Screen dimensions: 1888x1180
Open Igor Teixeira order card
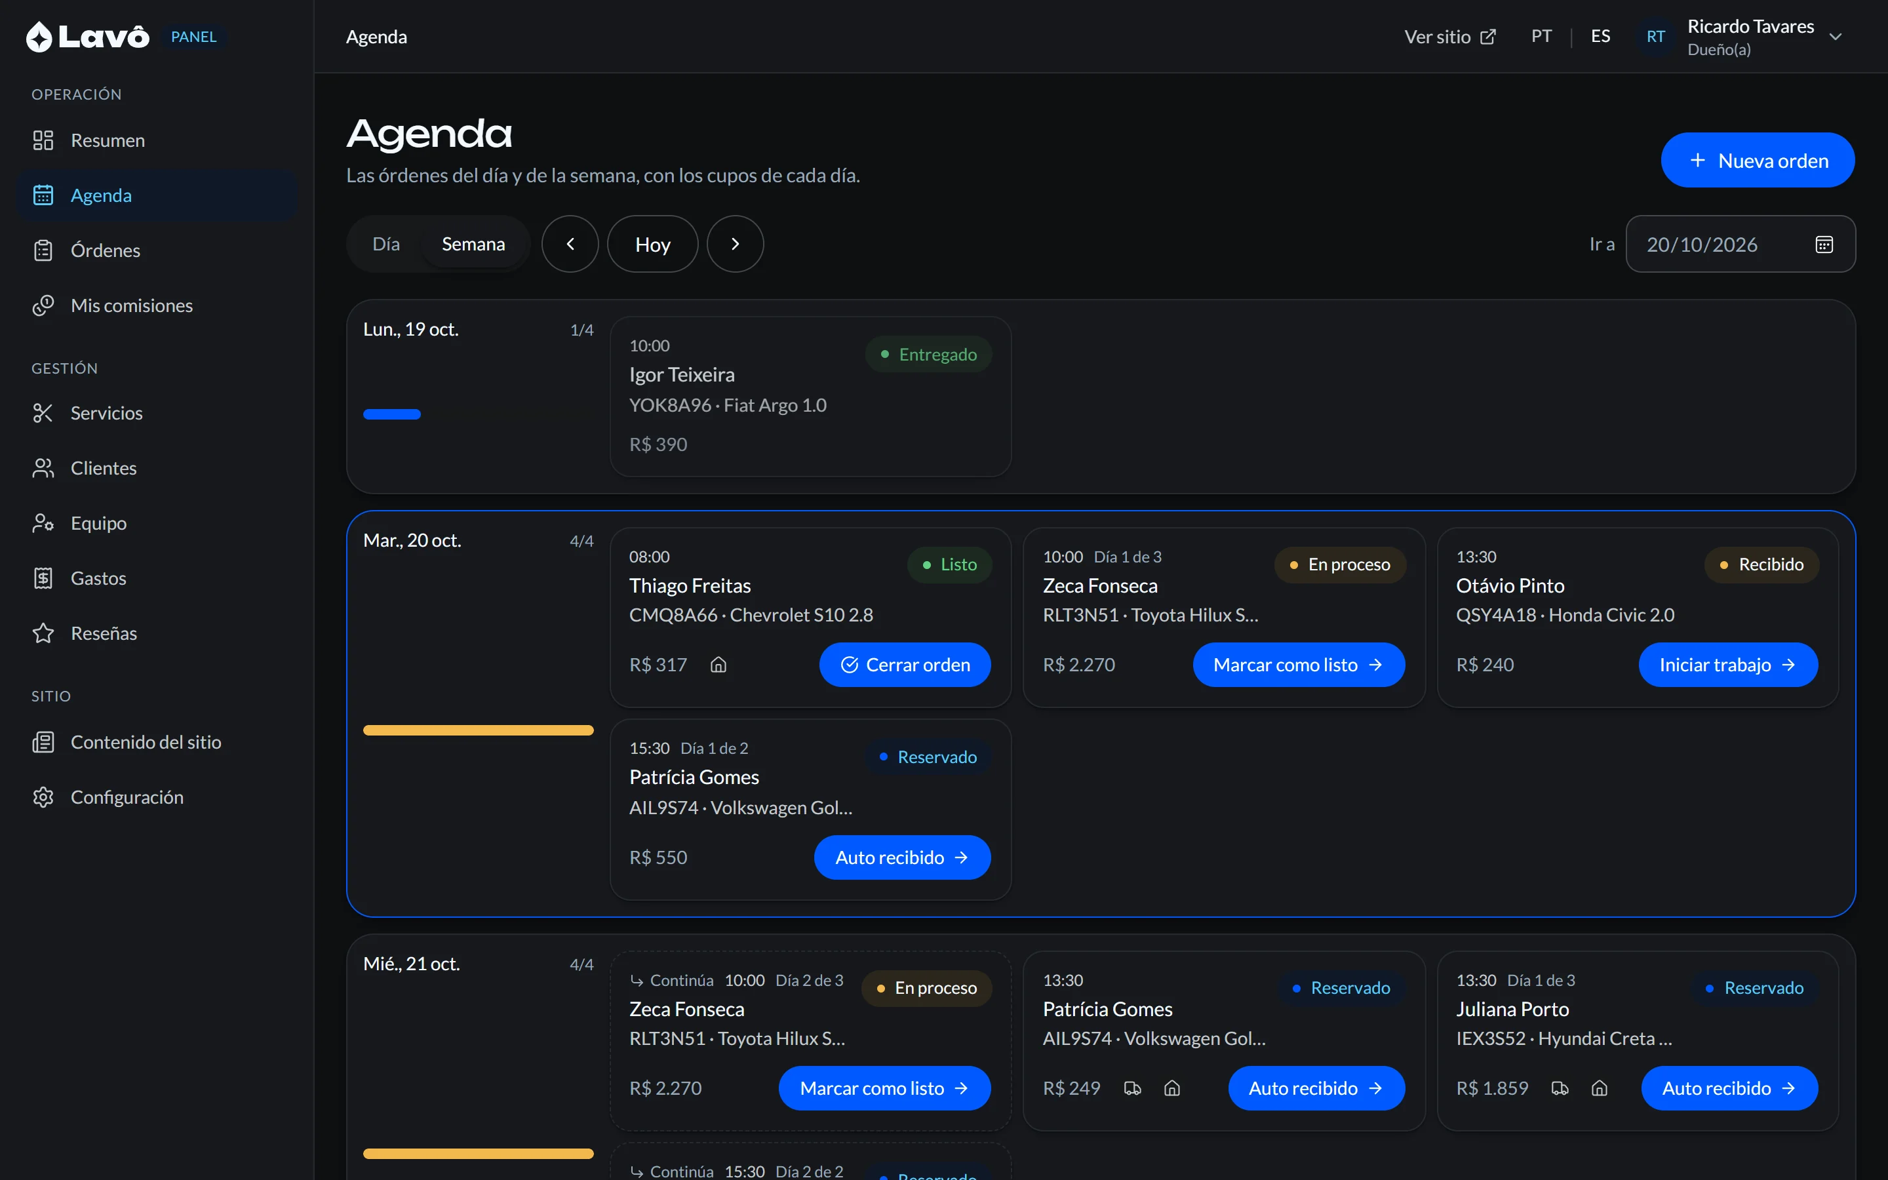(810, 397)
